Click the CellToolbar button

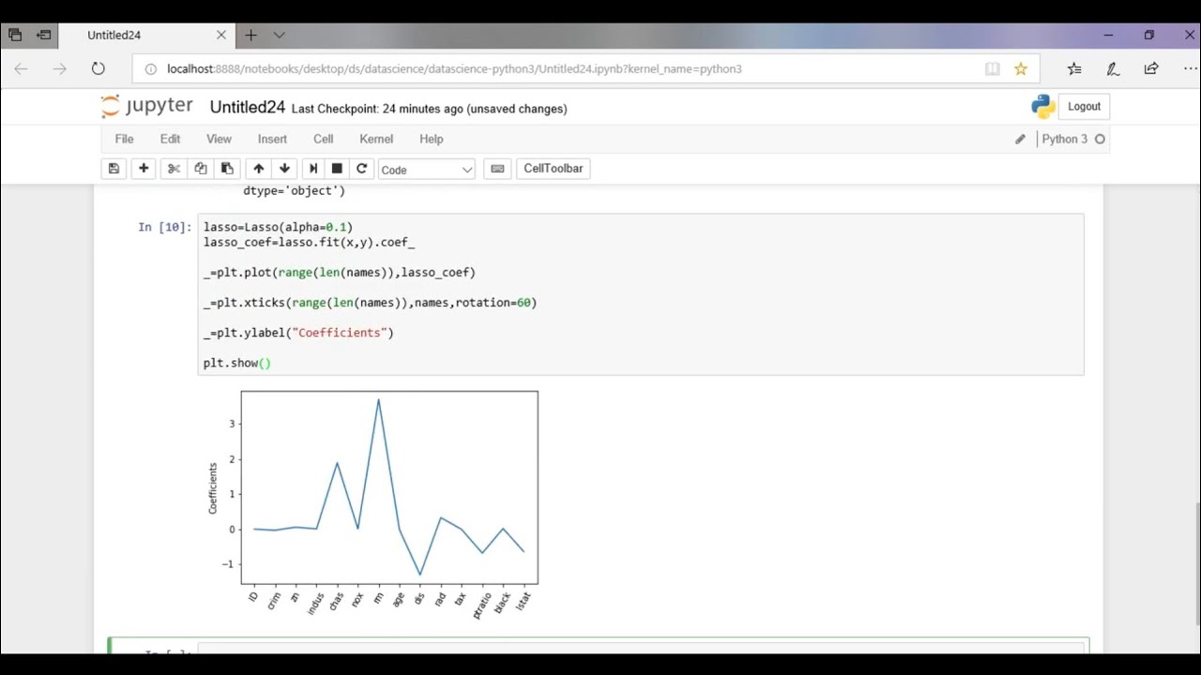553,169
